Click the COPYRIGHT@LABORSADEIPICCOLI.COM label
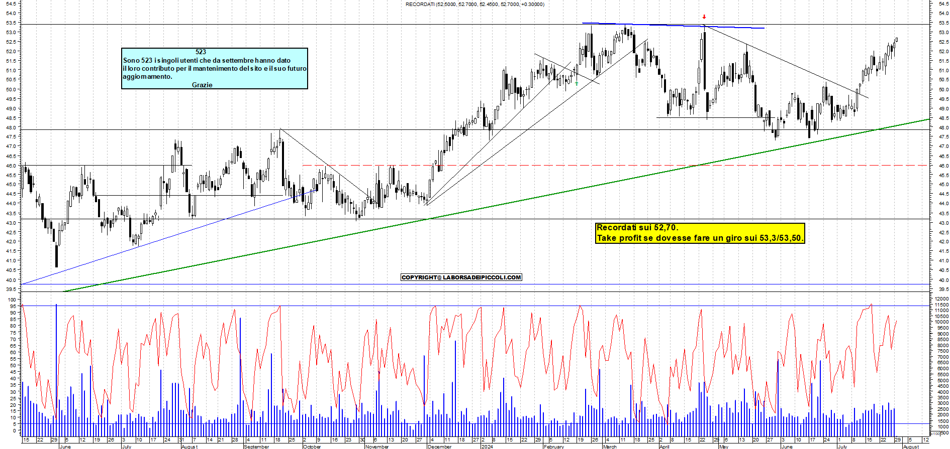This screenshot has height=449, width=950. click(461, 277)
